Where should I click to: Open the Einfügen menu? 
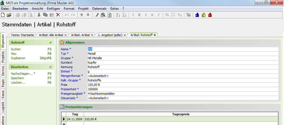53,9
